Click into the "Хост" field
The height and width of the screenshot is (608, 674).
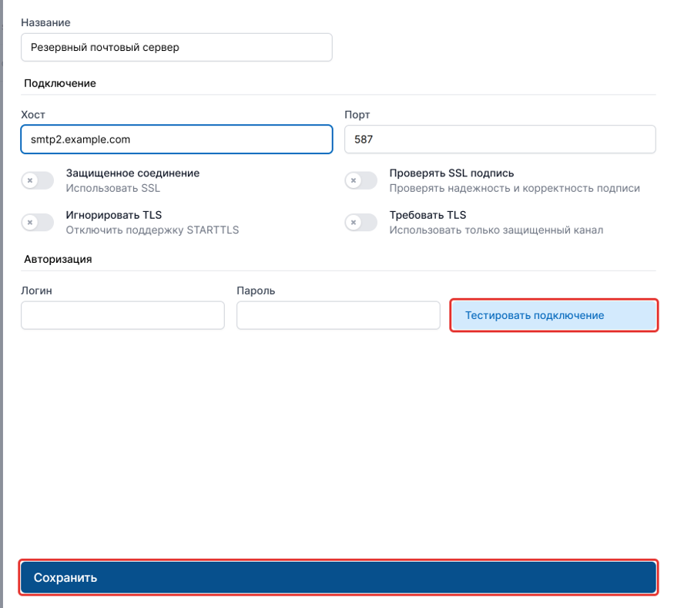coord(176,139)
